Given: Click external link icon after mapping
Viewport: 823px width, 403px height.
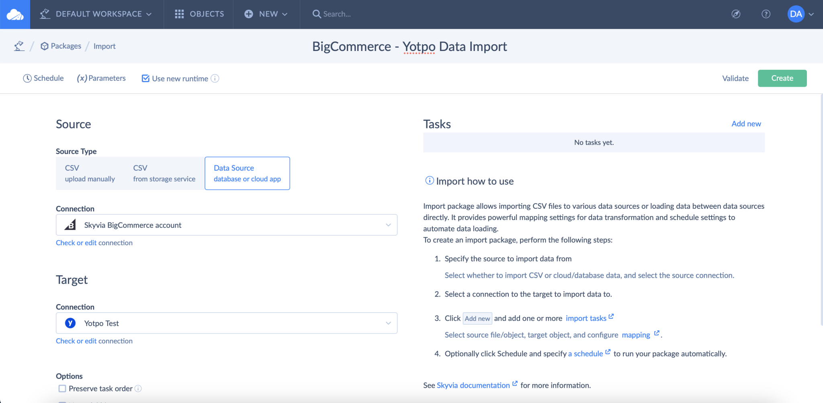Looking at the screenshot, I should [x=657, y=333].
